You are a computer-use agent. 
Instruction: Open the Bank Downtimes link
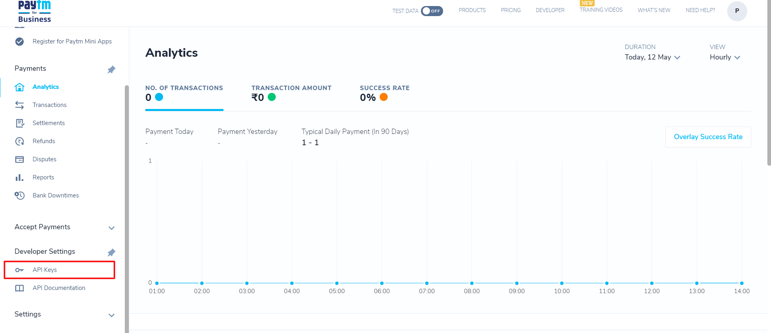56,195
